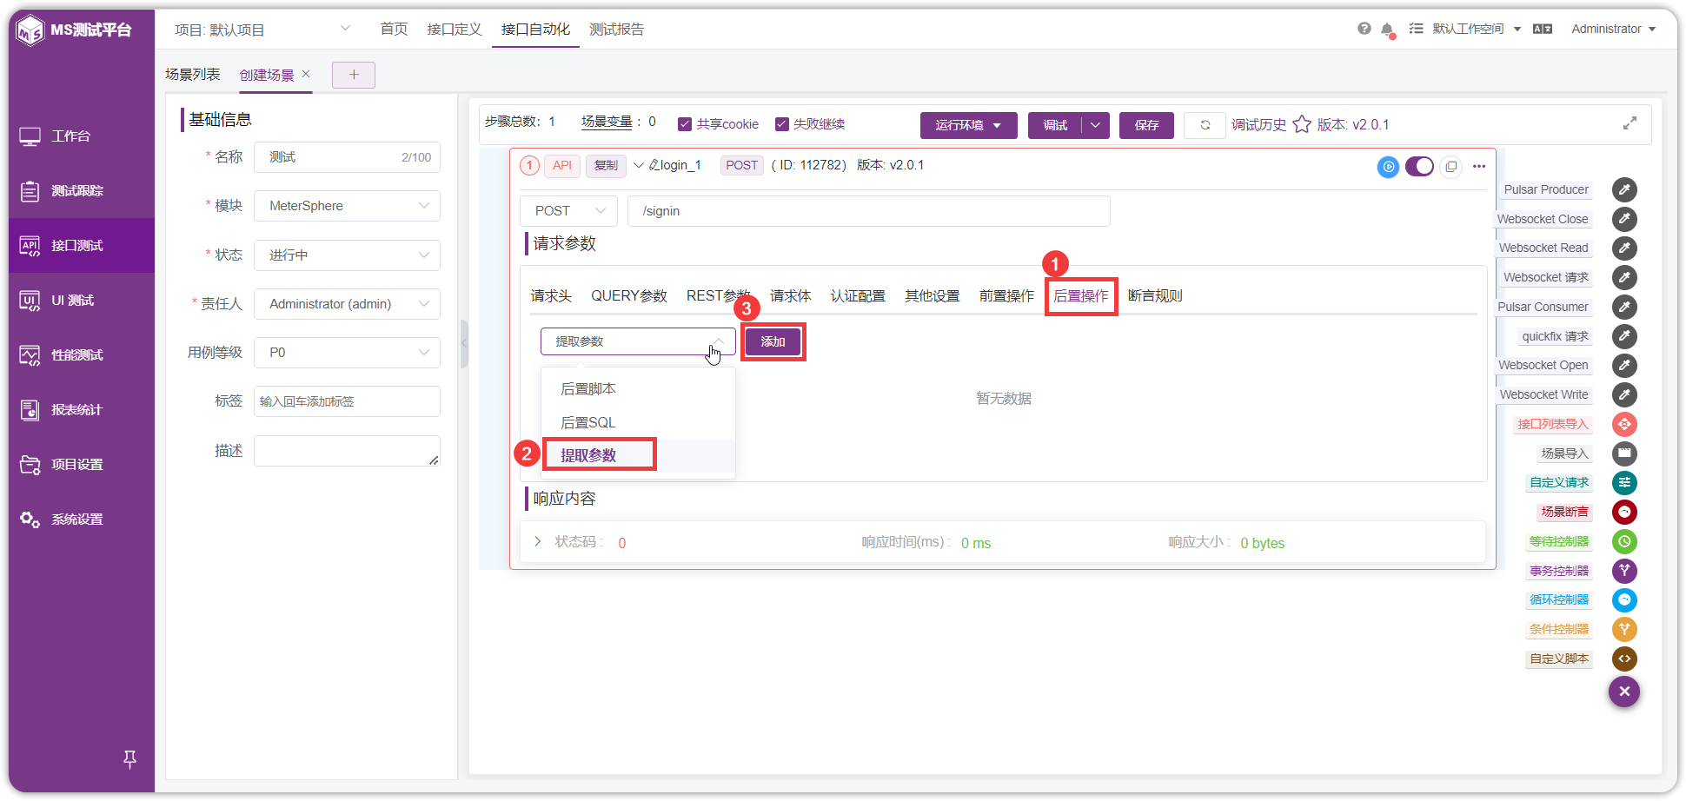Open 性能测试 in the sidebar
Viewport: 1686px width, 801px height.
click(x=82, y=355)
